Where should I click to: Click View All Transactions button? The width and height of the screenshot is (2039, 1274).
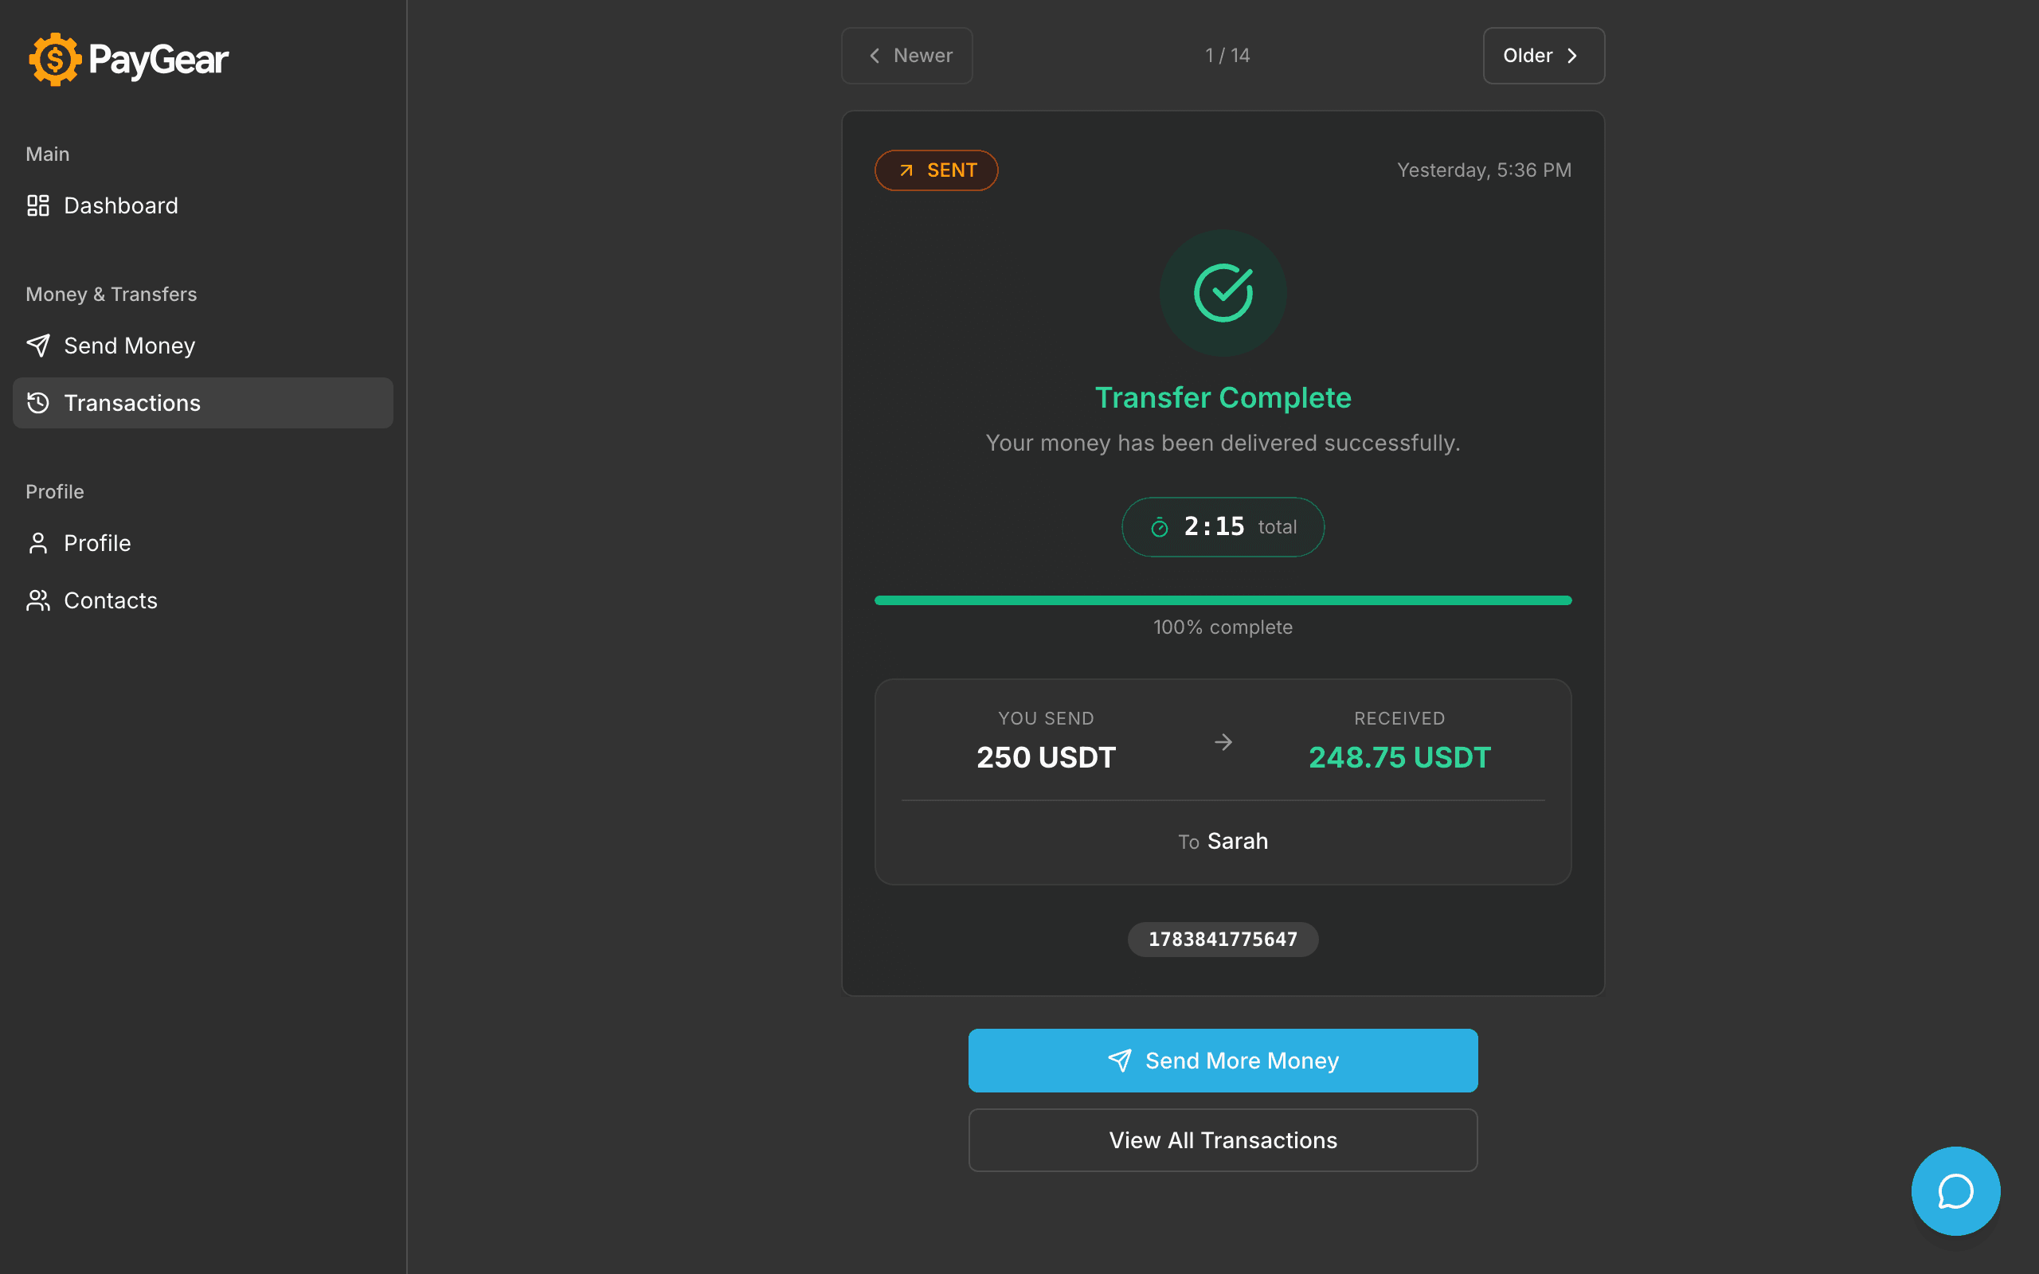coord(1223,1140)
